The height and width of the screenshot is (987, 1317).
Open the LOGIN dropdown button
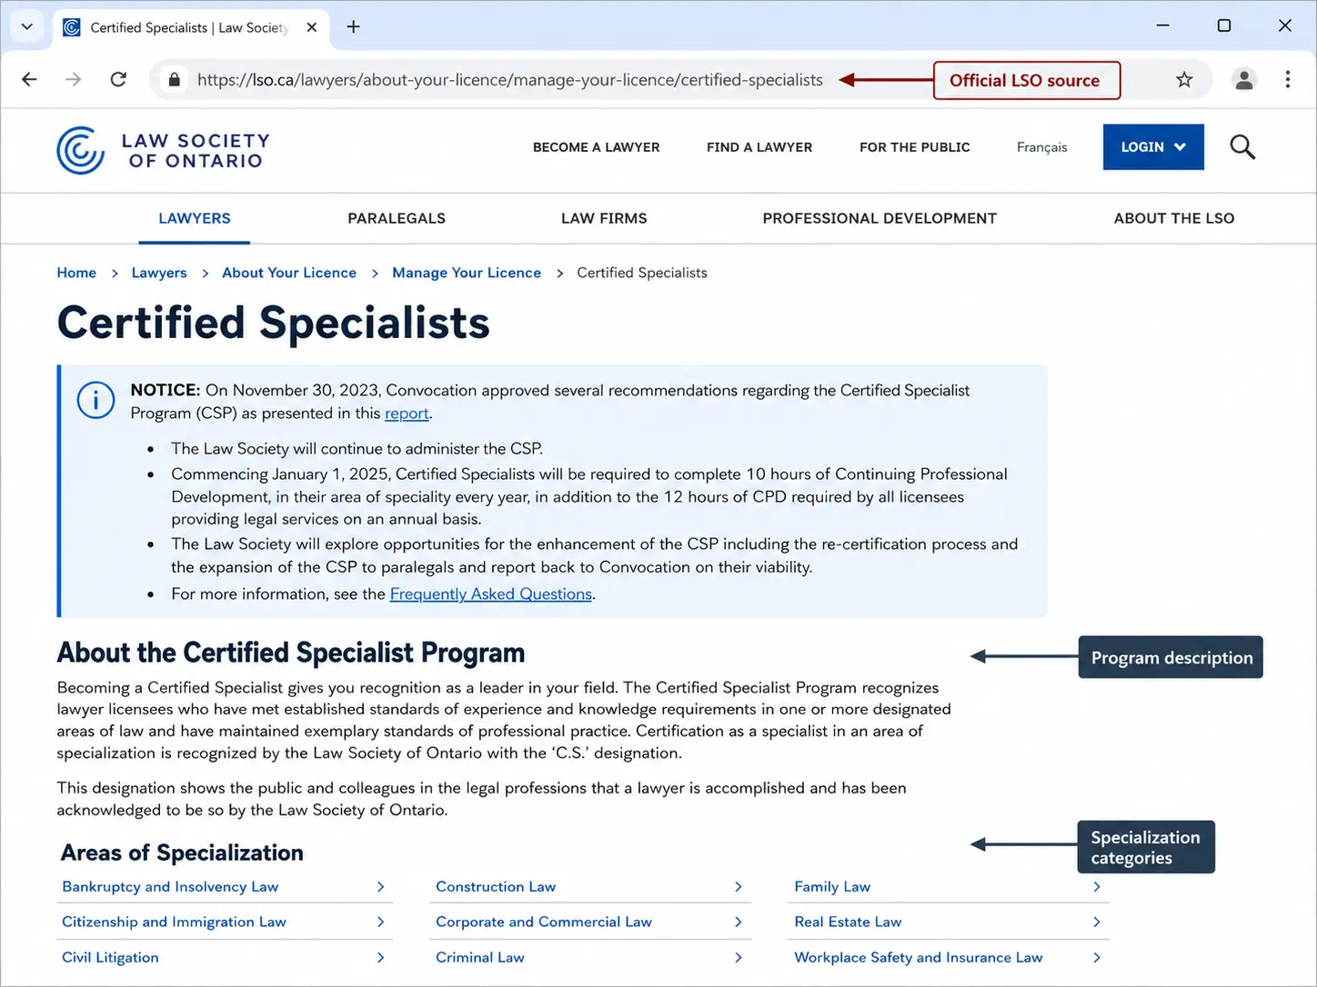pyautogui.click(x=1153, y=147)
